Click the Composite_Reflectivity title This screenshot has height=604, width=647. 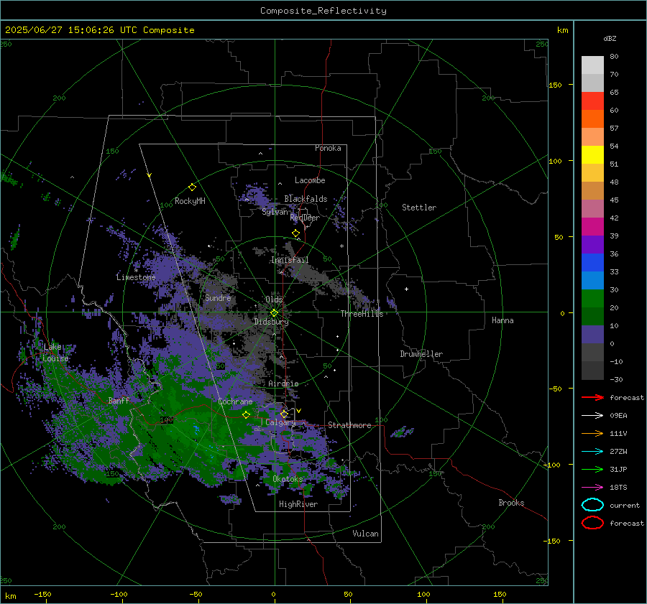[323, 11]
